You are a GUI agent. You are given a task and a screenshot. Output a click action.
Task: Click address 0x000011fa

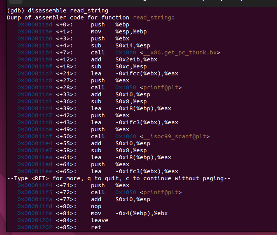(x=35, y=199)
